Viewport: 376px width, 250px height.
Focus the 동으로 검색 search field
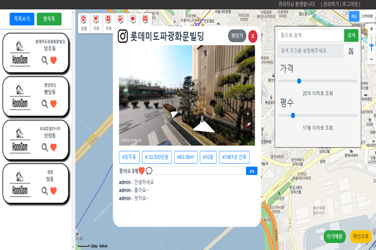[311, 35]
